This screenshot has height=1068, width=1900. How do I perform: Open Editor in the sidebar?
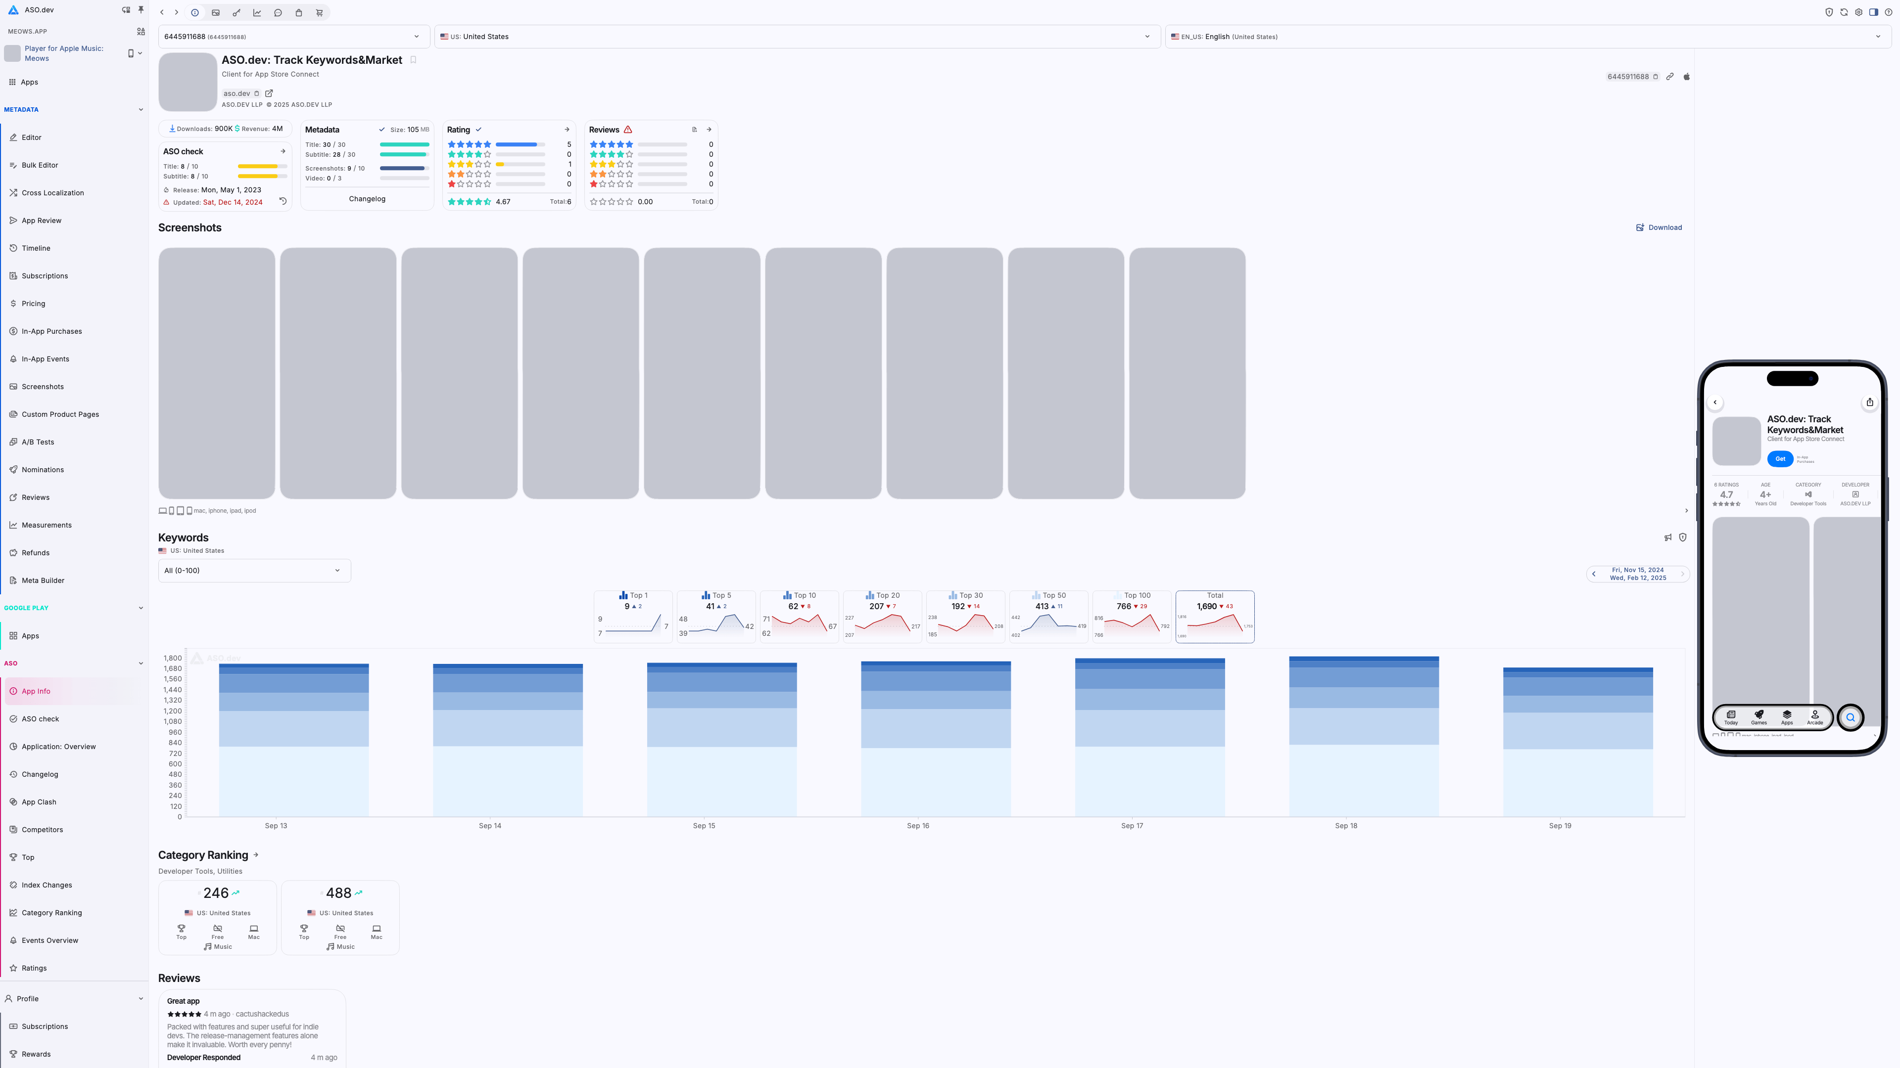74,138
